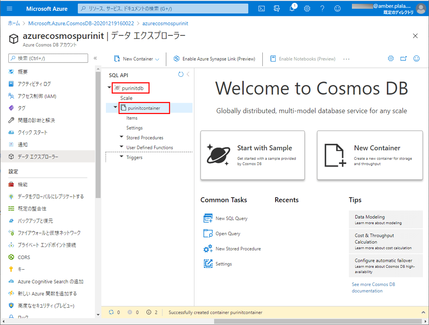Open directory and subscription filter icon
The width and height of the screenshot is (429, 325).
coord(277,8)
